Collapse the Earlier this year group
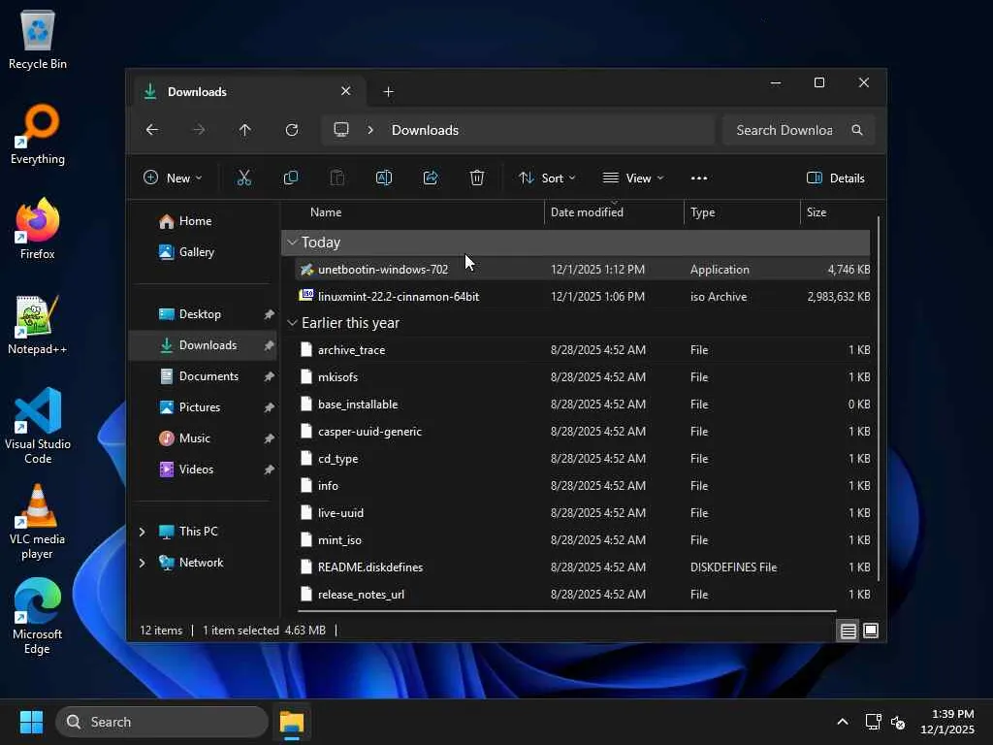993x745 pixels. 292,323
